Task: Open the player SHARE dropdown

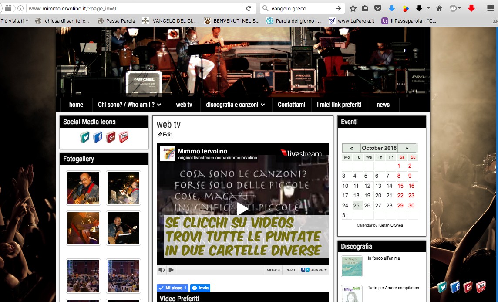Action: (314, 270)
